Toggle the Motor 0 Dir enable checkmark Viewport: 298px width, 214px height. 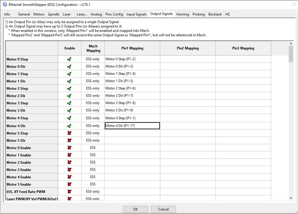[69, 67]
